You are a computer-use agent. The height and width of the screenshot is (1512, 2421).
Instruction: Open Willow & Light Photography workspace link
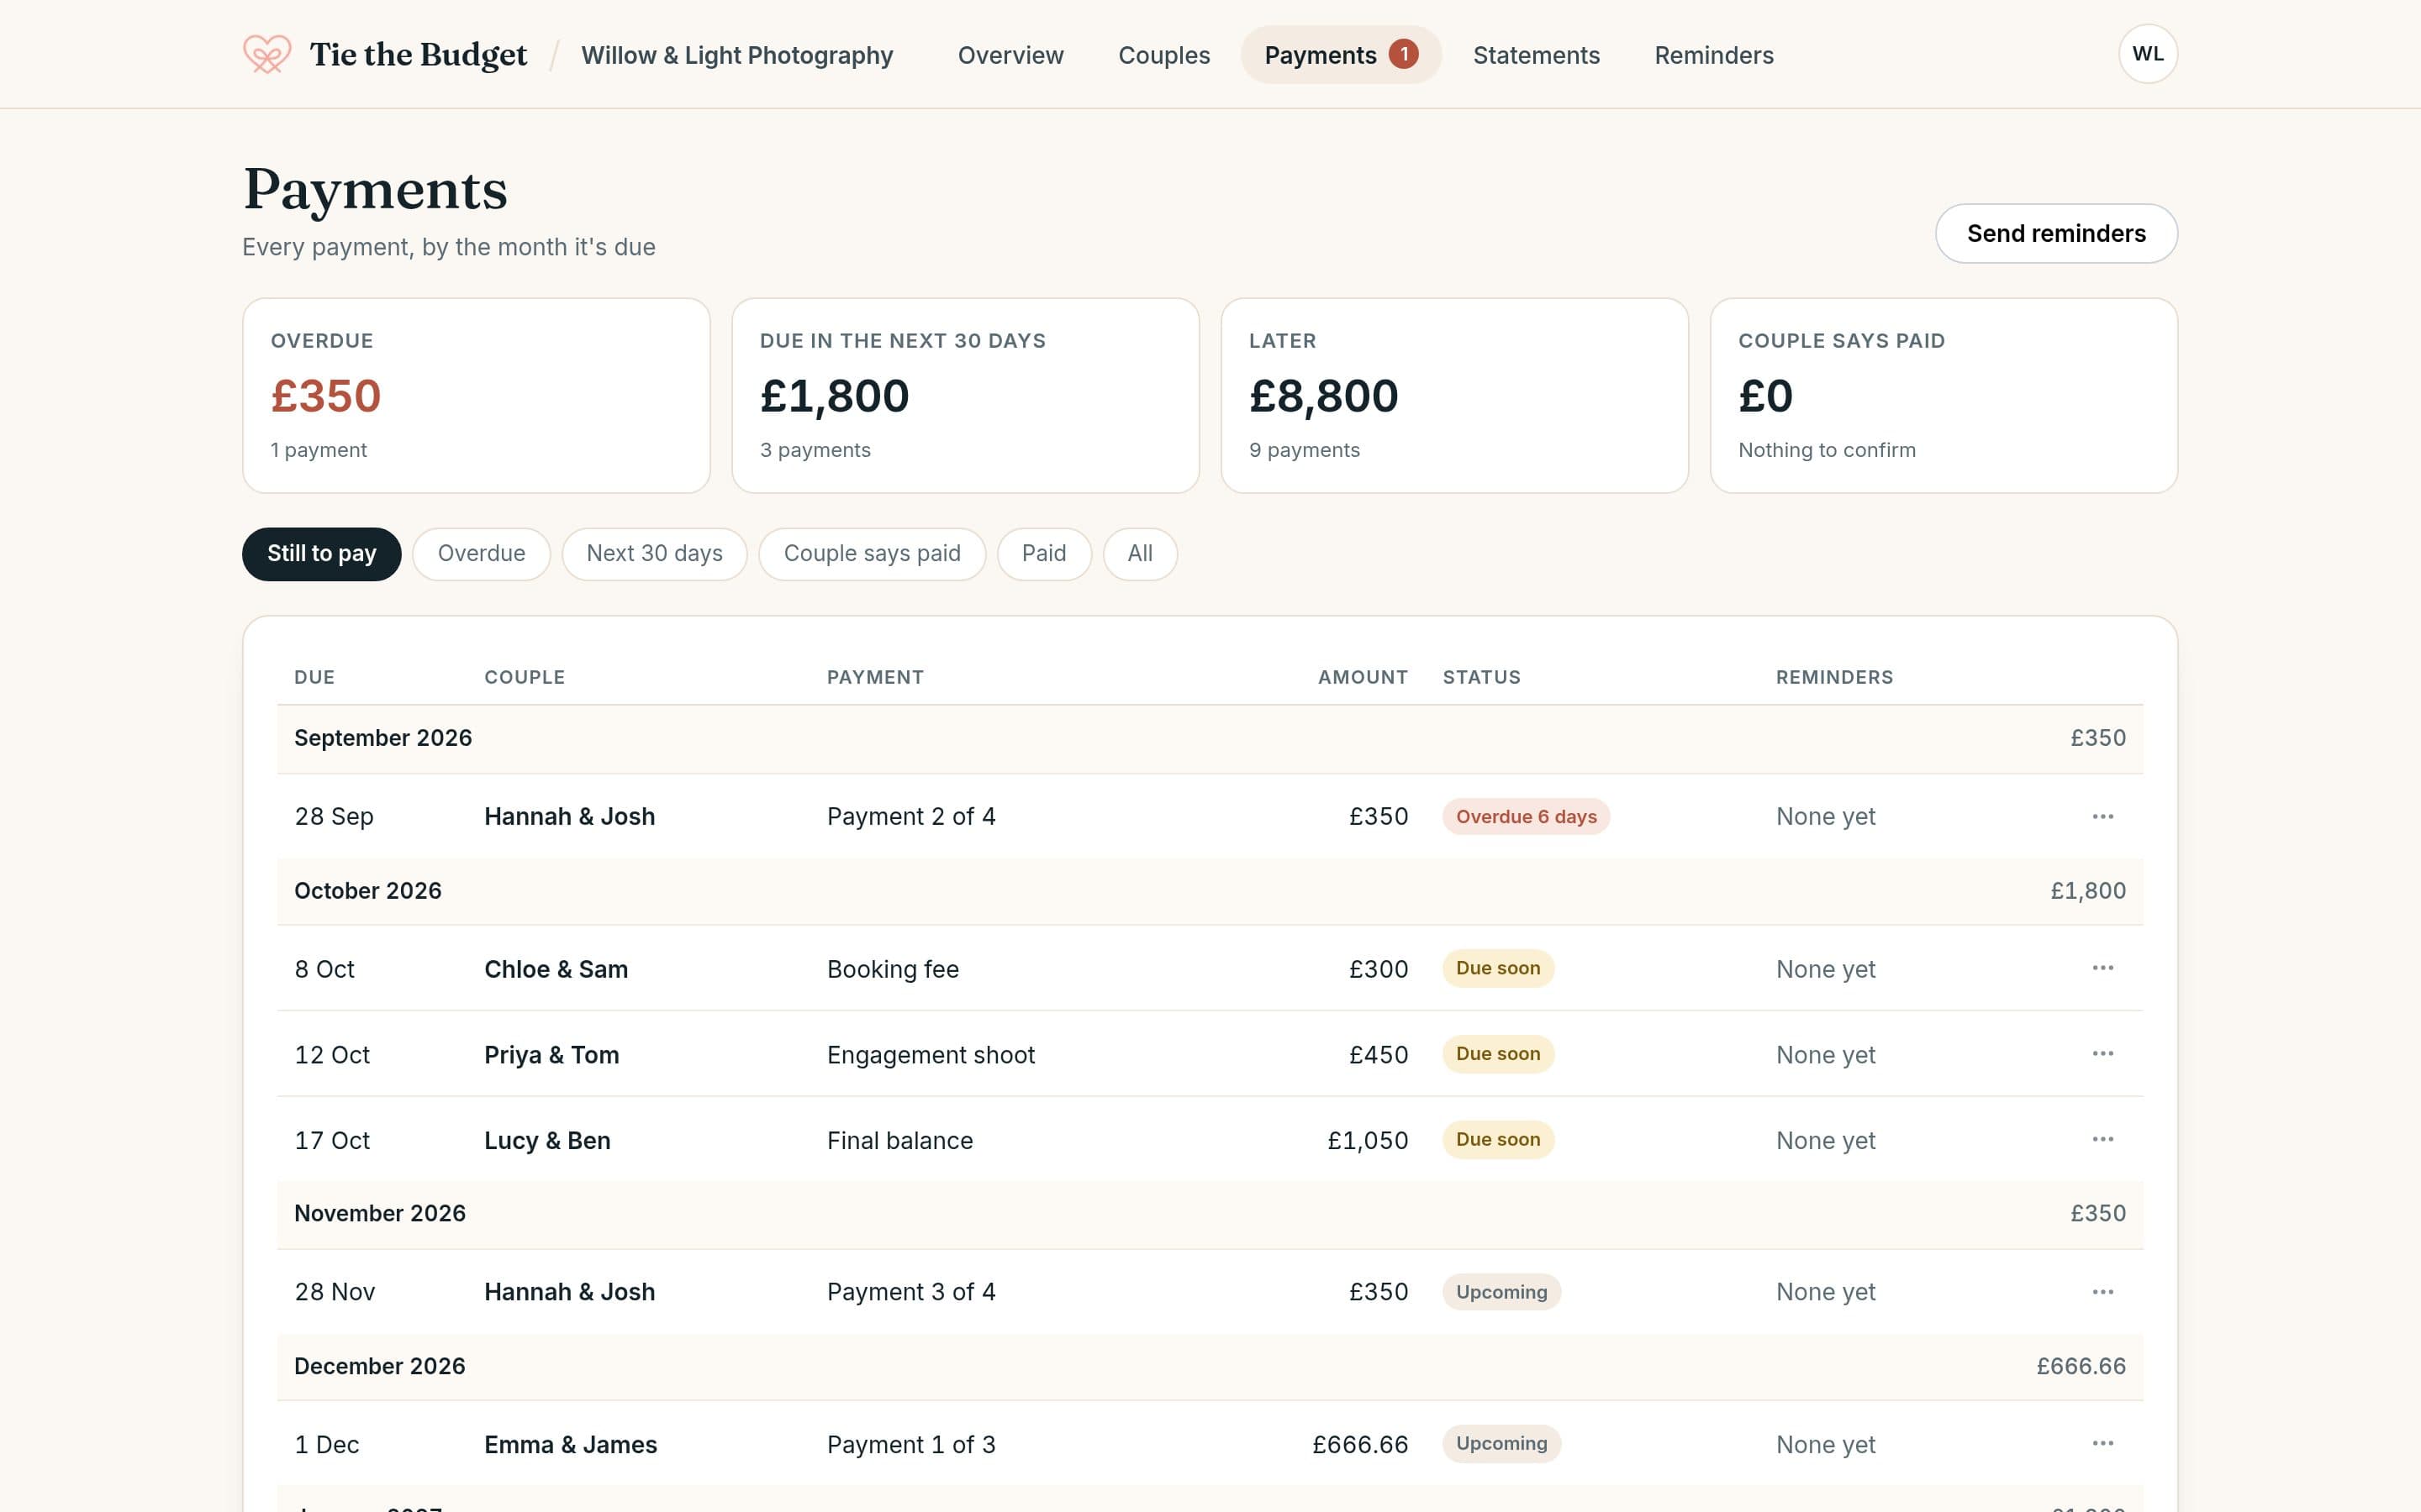click(736, 55)
